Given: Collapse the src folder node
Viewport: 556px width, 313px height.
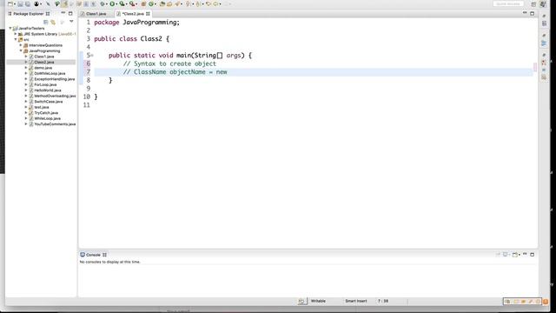Looking at the screenshot, I should pyautogui.click(x=16, y=39).
